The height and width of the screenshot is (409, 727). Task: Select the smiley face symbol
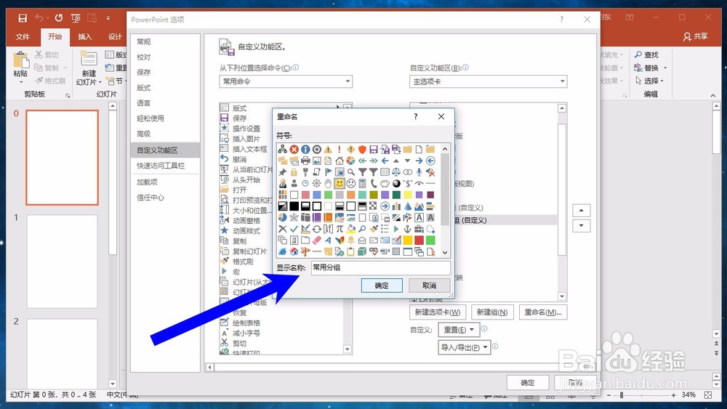(340, 183)
